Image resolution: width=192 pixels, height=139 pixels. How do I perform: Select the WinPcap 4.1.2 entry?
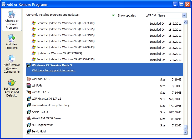click(x=104, y=79)
